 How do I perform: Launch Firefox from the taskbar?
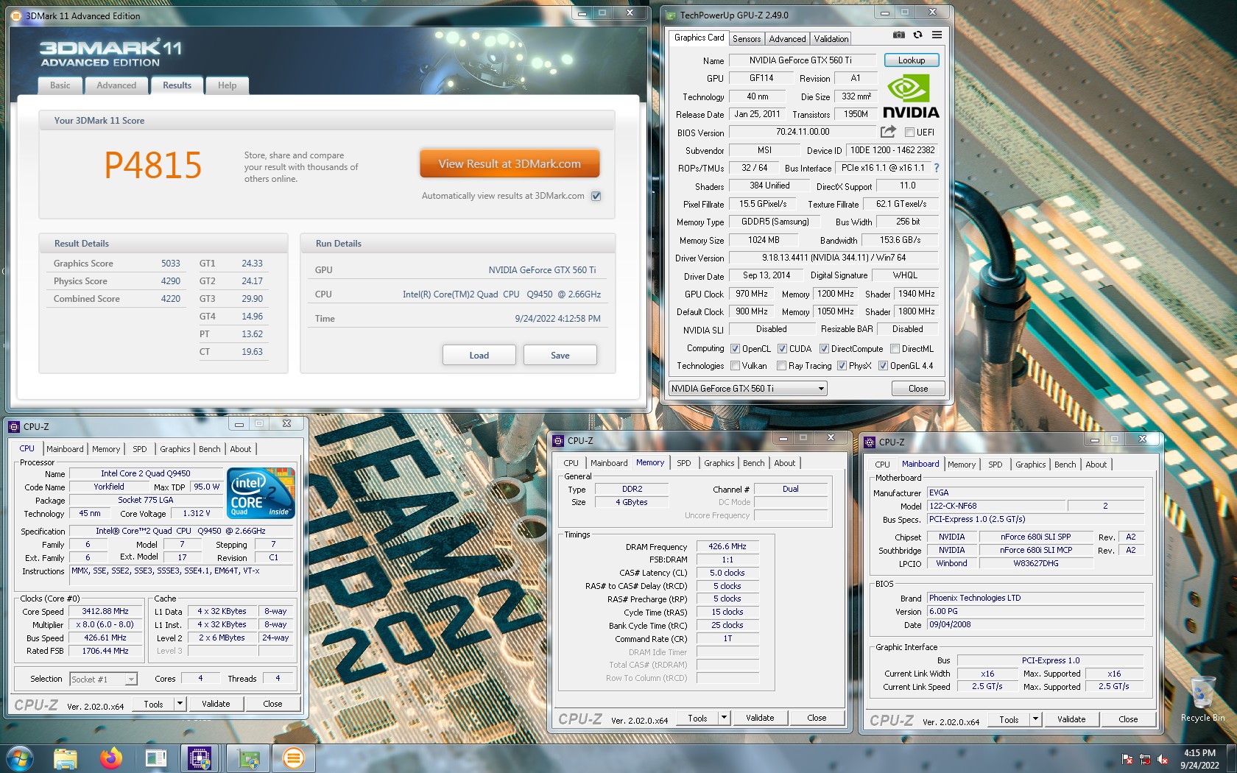pyautogui.click(x=111, y=758)
